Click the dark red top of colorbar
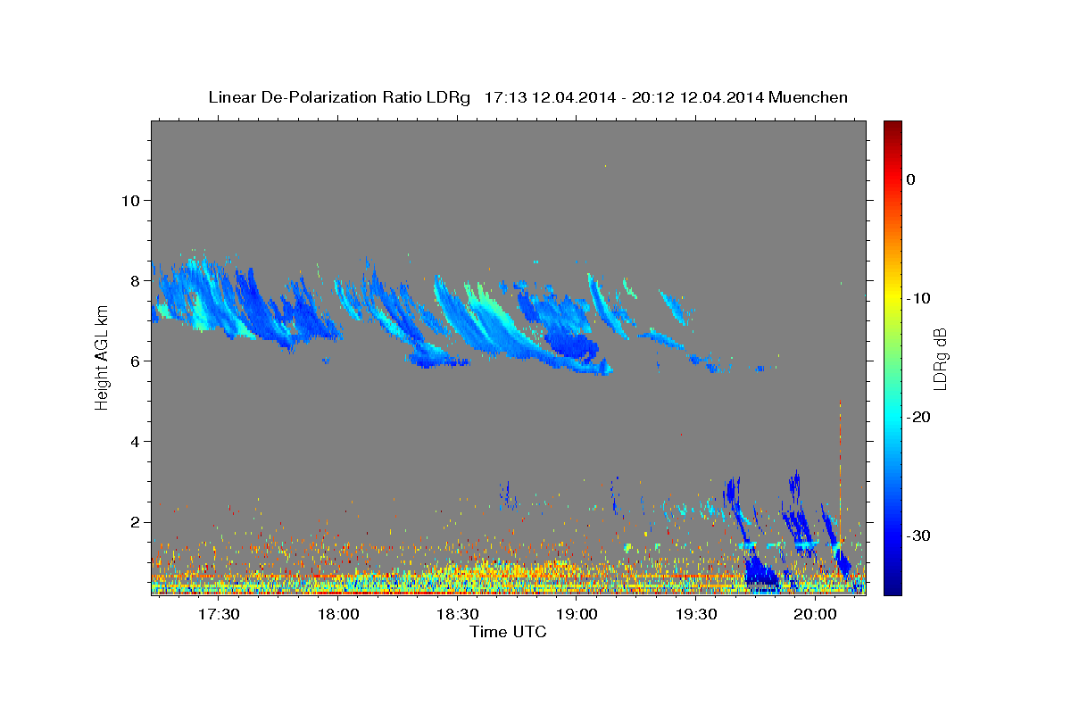 tap(892, 129)
